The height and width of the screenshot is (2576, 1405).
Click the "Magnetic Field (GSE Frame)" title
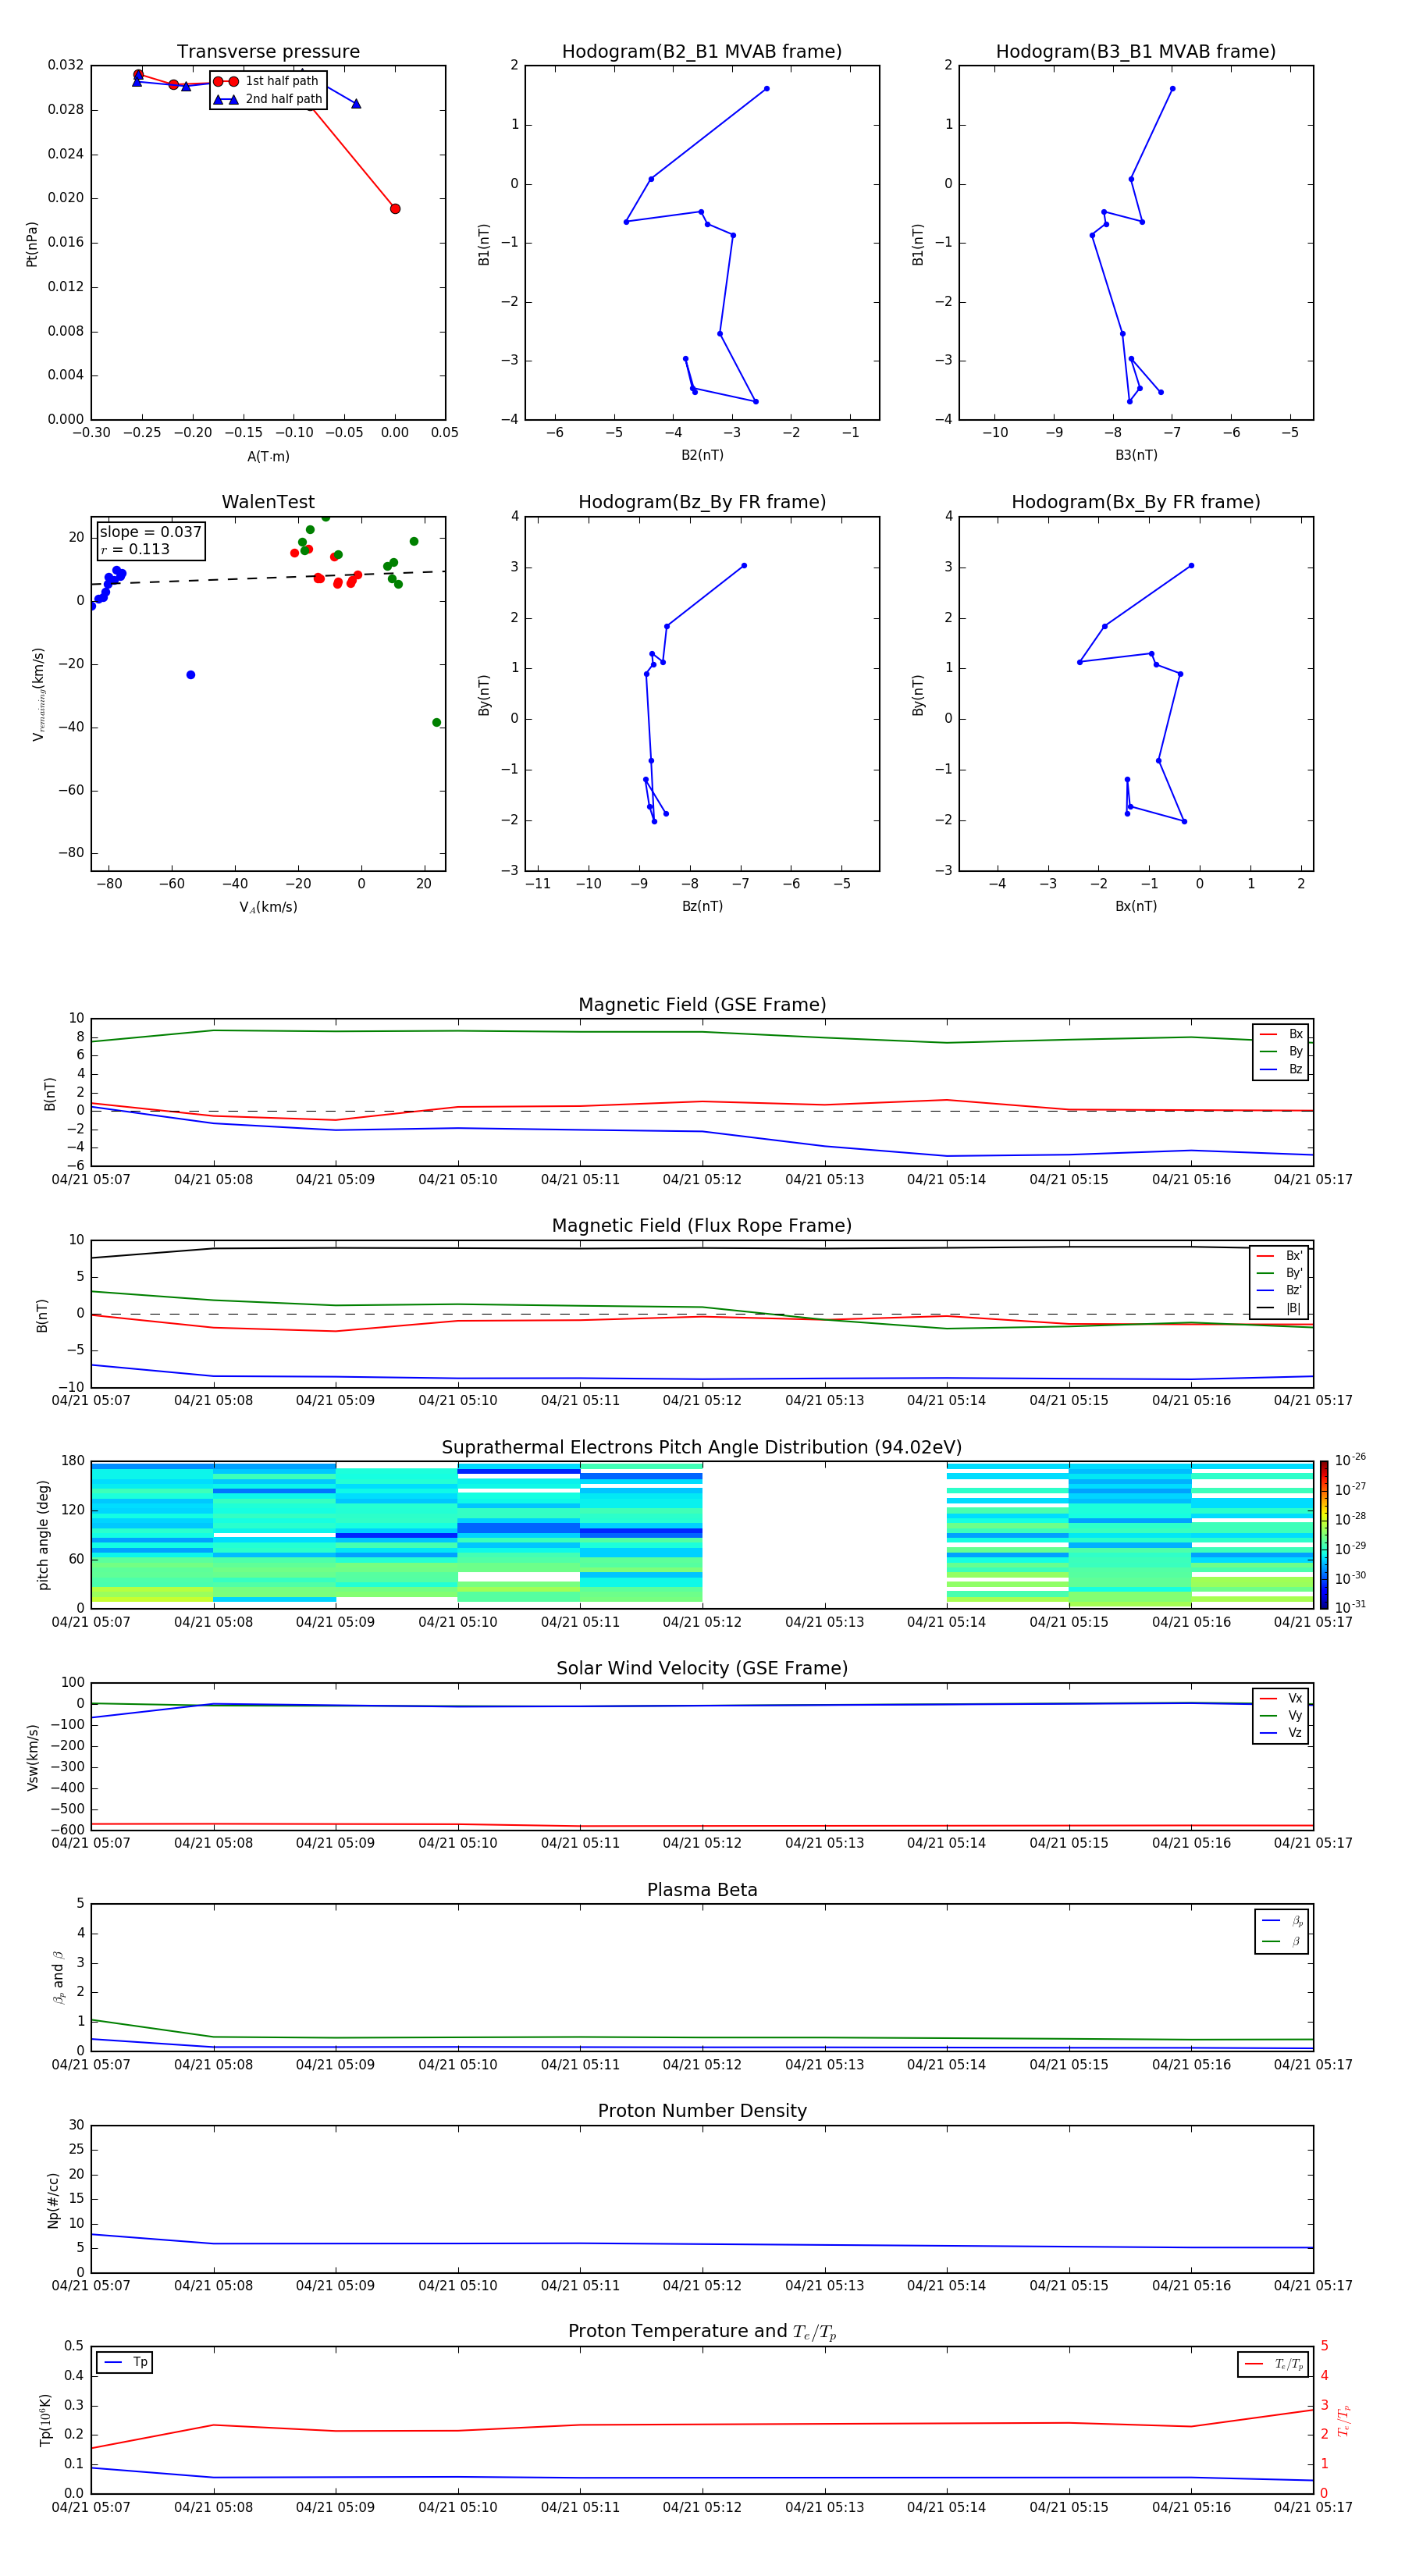click(x=702, y=1004)
